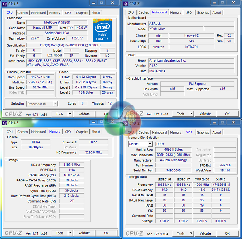Expand the Tools dropdown arrow in the CPU window

[x=70, y=114]
